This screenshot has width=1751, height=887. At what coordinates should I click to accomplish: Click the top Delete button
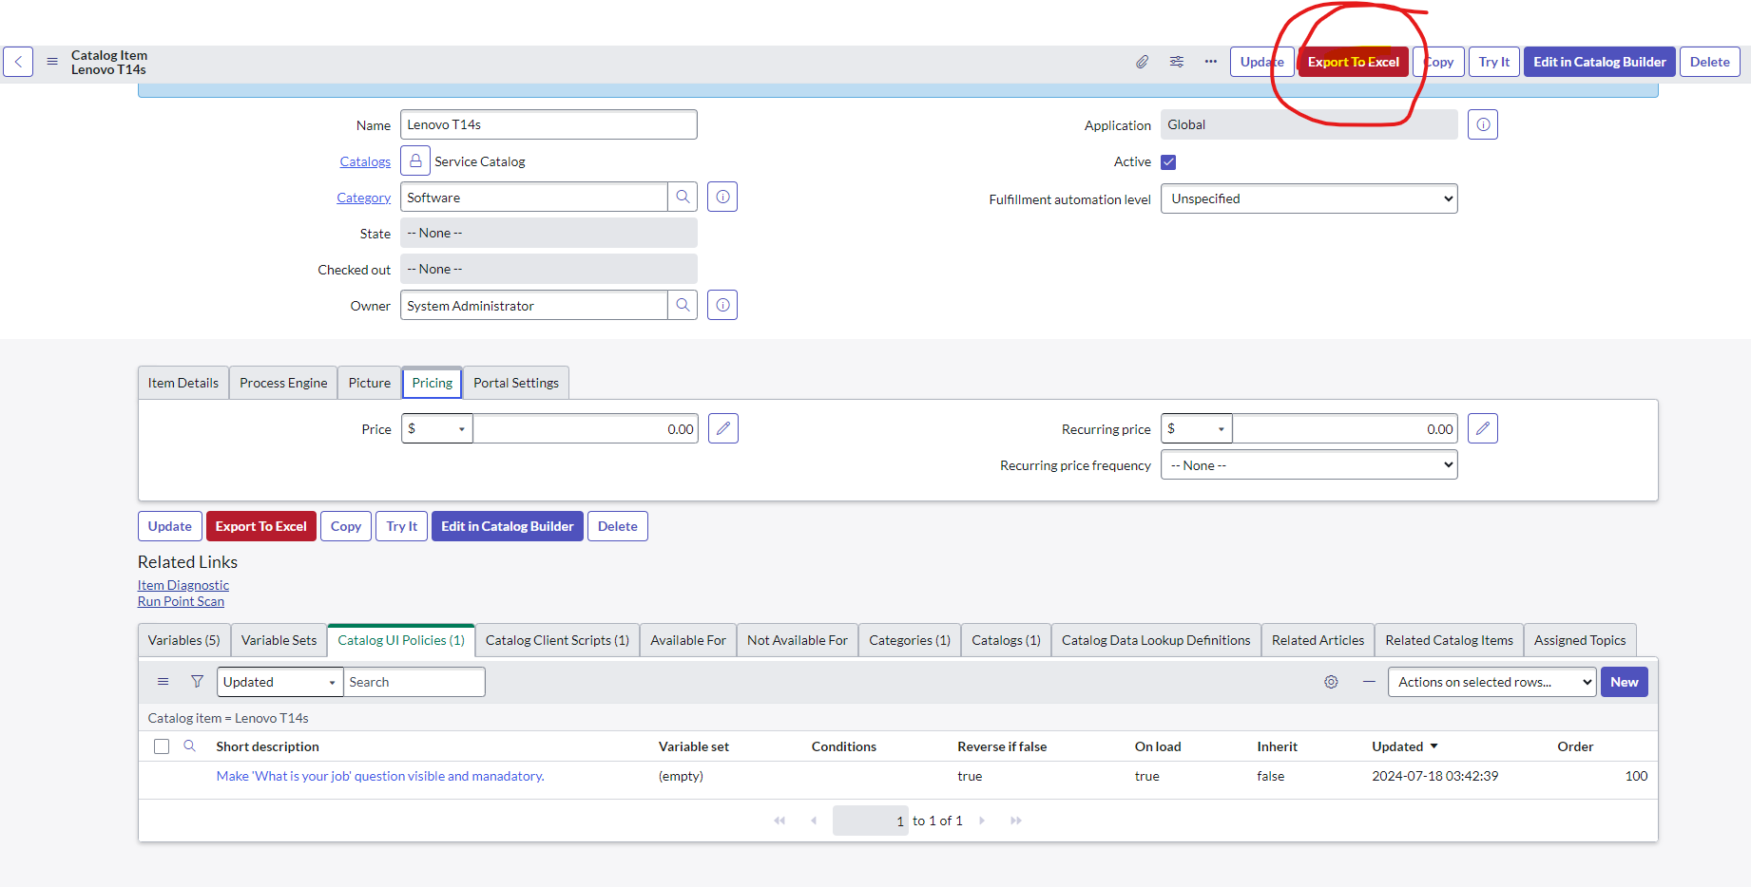1710,62
